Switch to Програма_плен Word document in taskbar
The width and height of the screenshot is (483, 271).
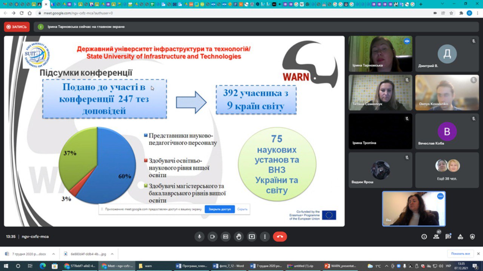pyautogui.click(x=191, y=266)
